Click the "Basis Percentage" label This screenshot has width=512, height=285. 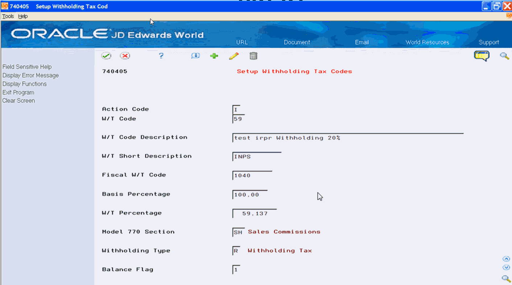(136, 194)
